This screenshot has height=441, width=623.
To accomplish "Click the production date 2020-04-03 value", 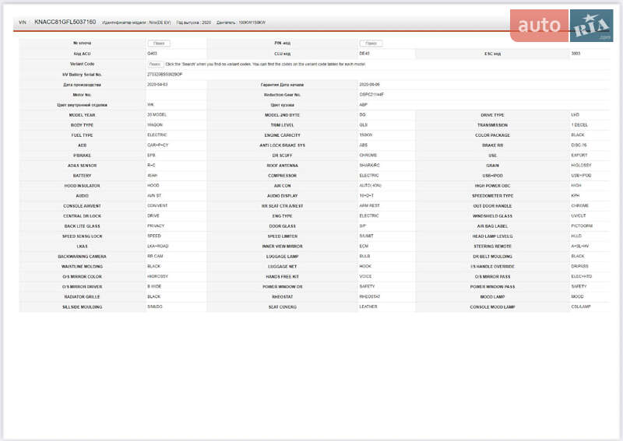I will [x=157, y=84].
